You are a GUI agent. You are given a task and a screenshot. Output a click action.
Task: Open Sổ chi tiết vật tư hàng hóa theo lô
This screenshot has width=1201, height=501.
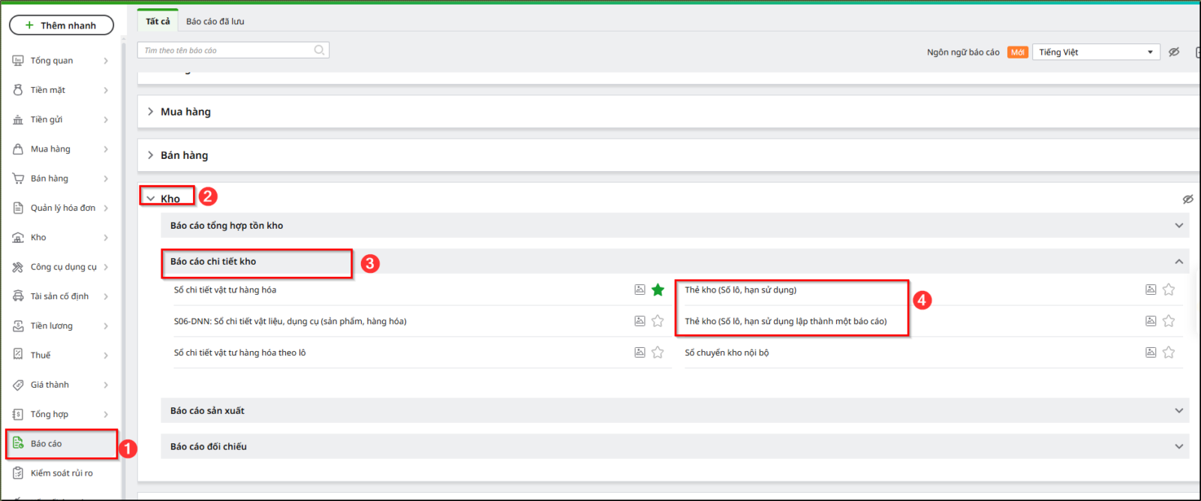pos(239,352)
